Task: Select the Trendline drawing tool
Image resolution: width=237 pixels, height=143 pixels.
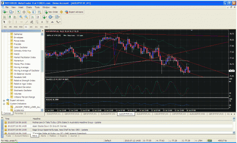Action: (27, 22)
